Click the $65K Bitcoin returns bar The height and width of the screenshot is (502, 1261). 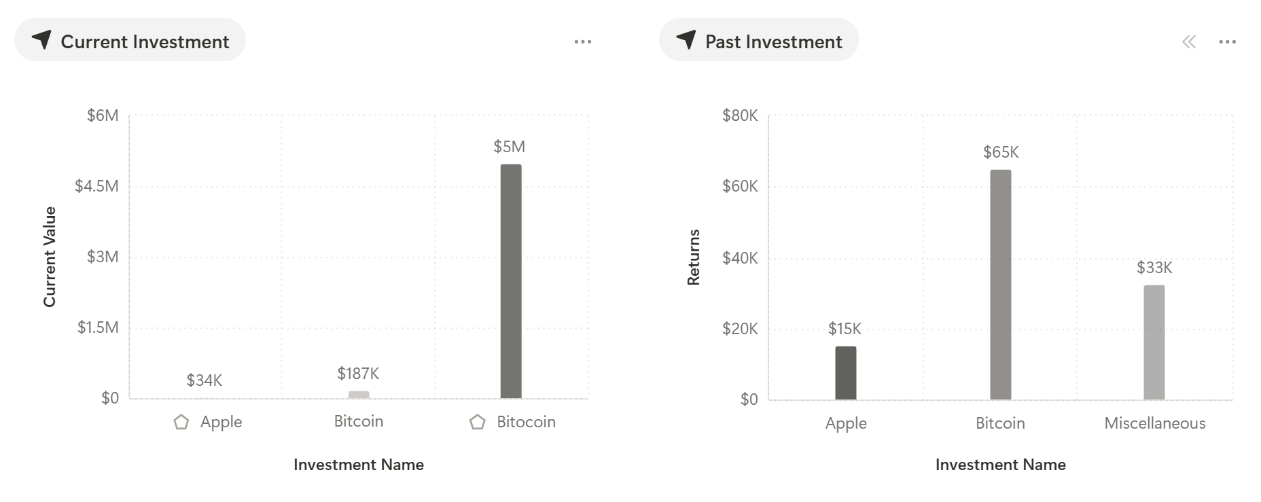[x=1001, y=285]
